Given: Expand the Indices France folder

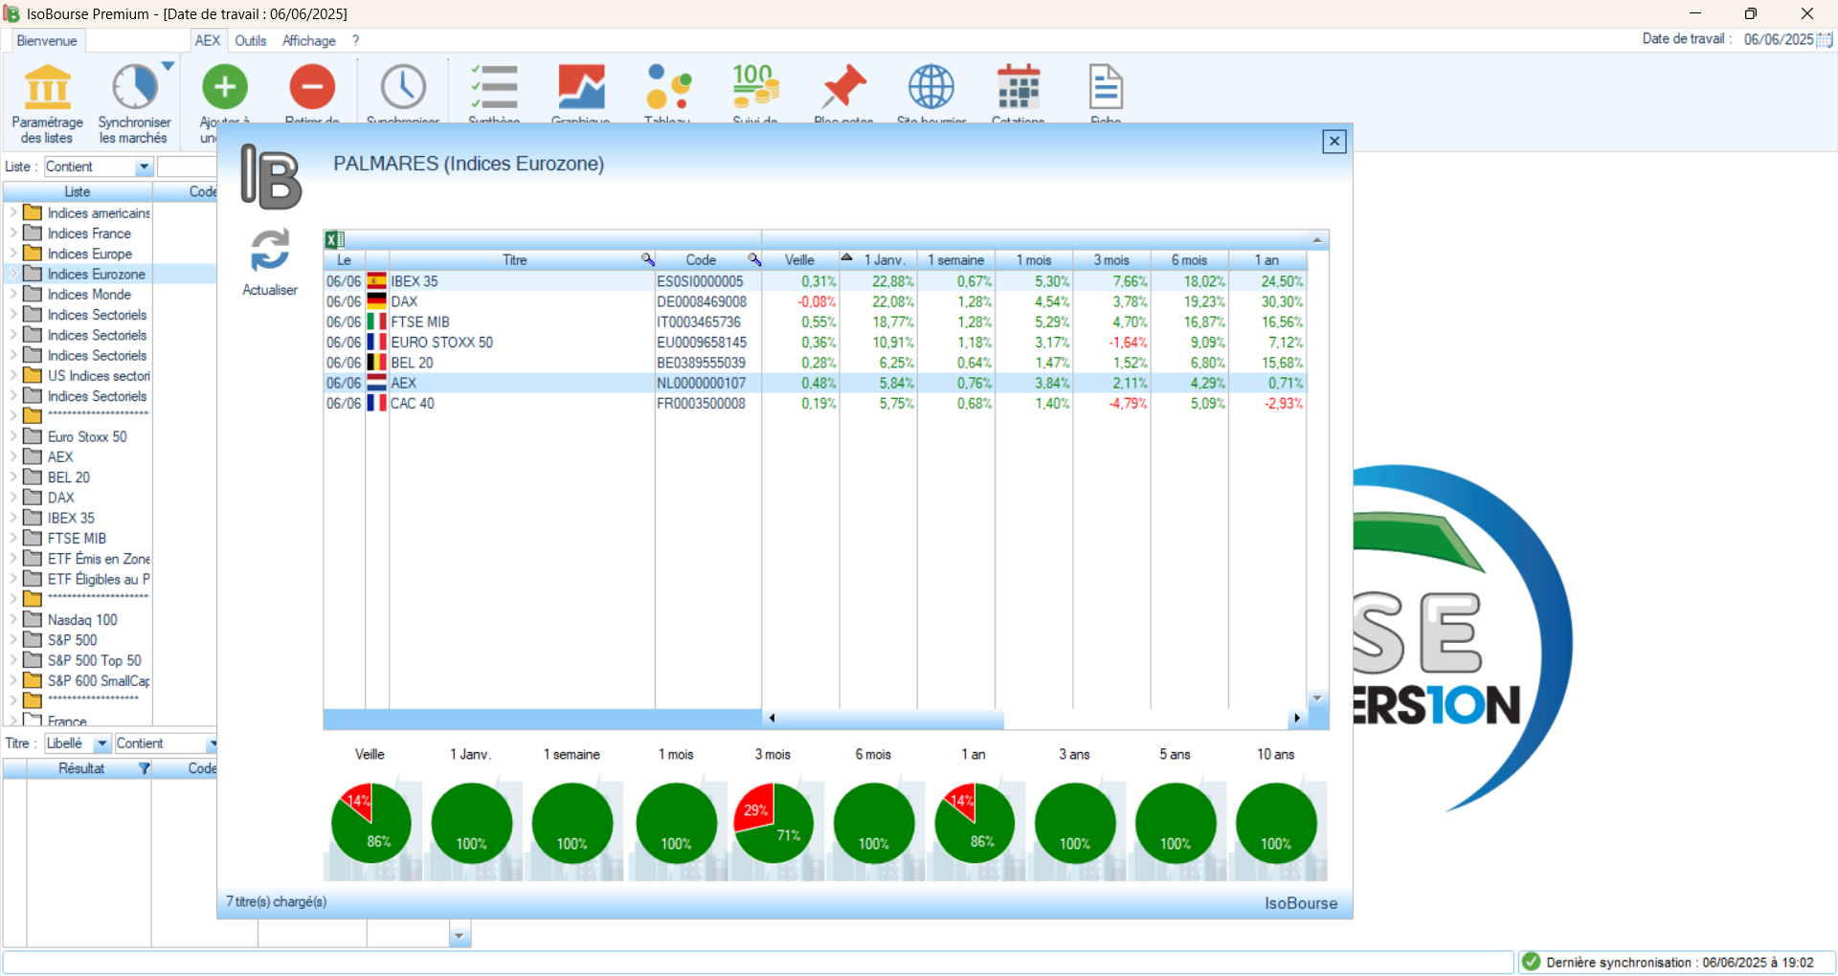Looking at the screenshot, I should pos(13,233).
